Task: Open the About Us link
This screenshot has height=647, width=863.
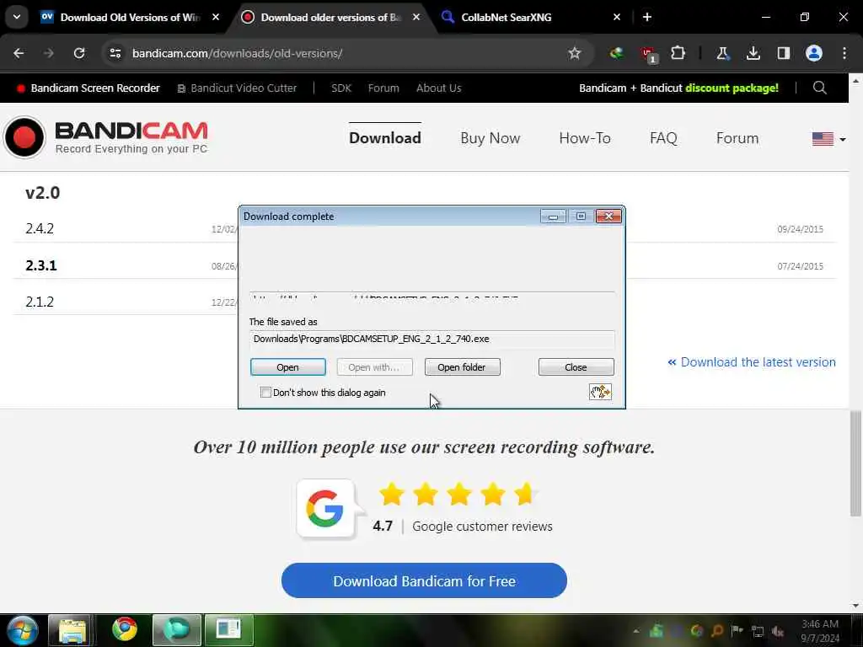Action: pyautogui.click(x=438, y=88)
